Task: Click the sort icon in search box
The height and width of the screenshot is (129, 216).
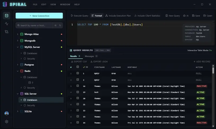Action: coord(60,25)
